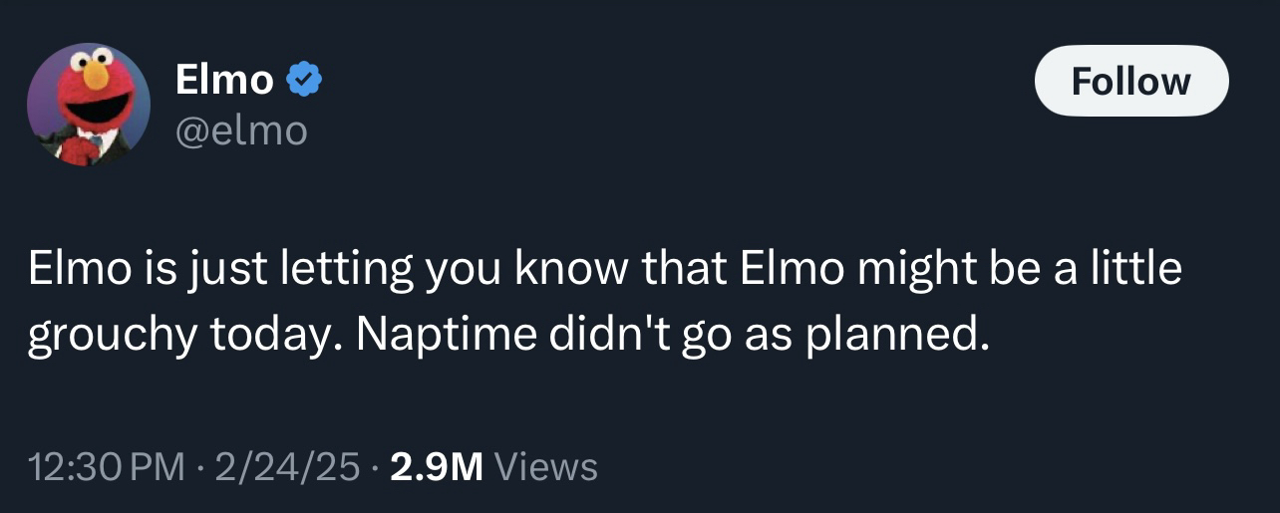Click the blue verified checkmark badge
The width and height of the screenshot is (1280, 513).
[x=304, y=80]
